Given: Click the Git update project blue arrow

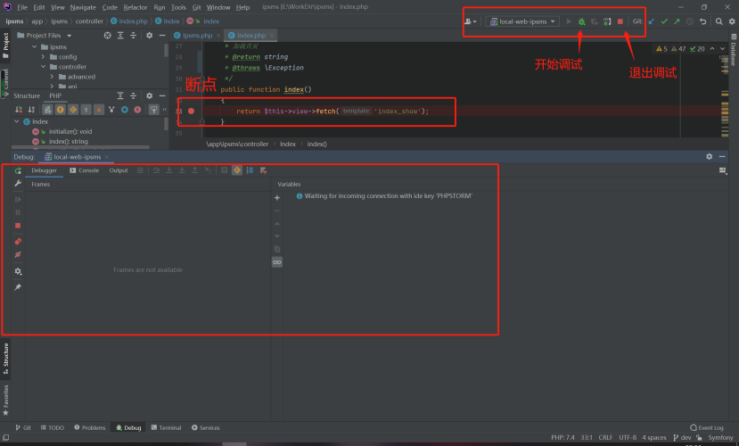Looking at the screenshot, I should [652, 21].
